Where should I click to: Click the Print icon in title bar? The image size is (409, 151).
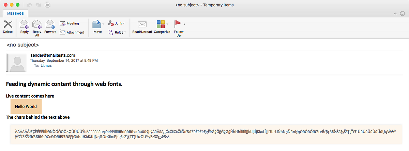(48, 5)
